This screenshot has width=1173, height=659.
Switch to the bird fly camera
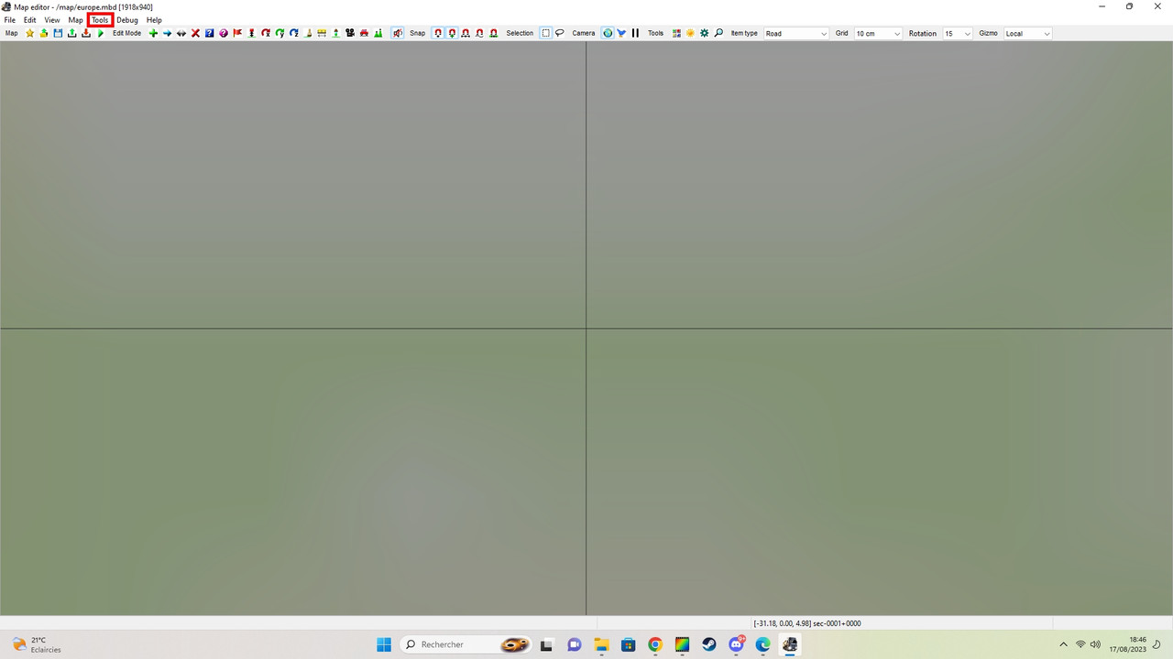621,33
